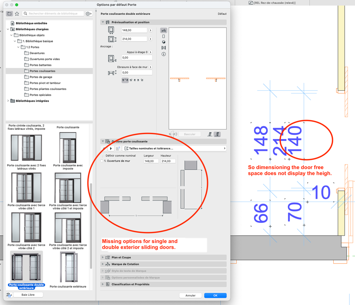Select elevation preview door icon

(x=163, y=36)
